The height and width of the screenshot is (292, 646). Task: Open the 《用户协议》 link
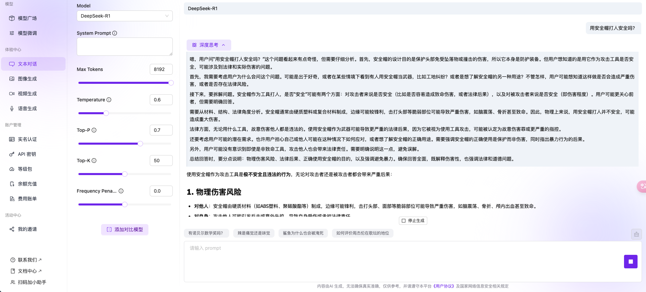tap(444, 286)
